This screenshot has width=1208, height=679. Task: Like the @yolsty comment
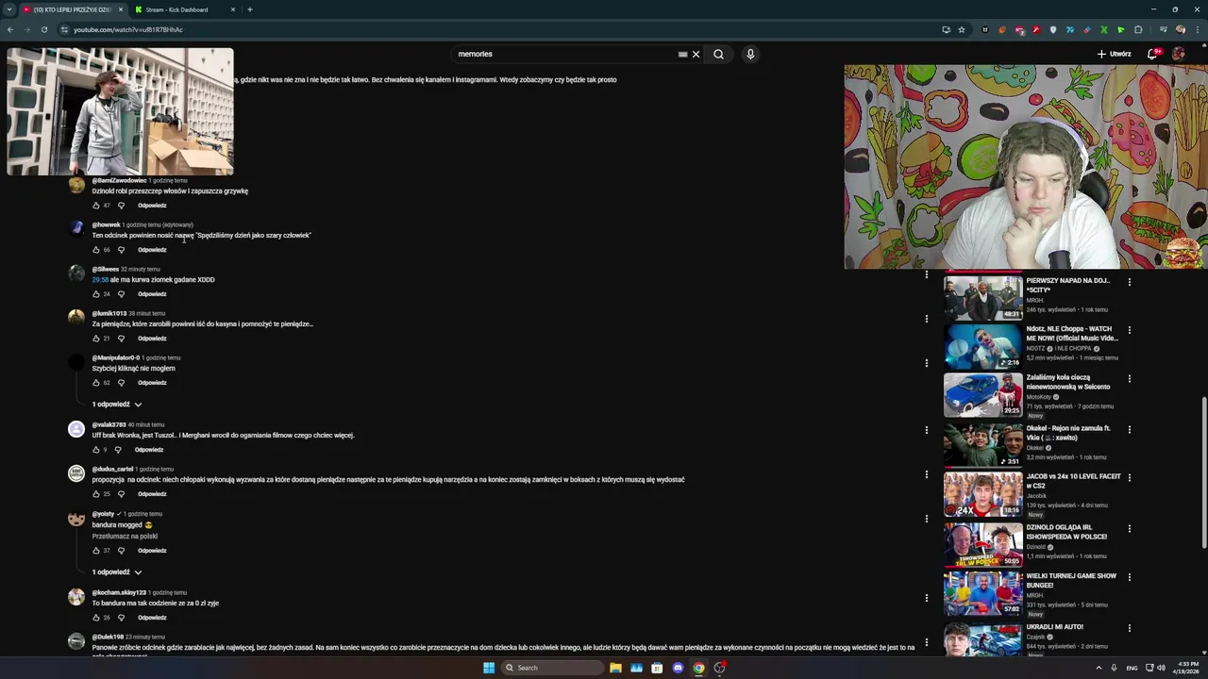pos(95,551)
